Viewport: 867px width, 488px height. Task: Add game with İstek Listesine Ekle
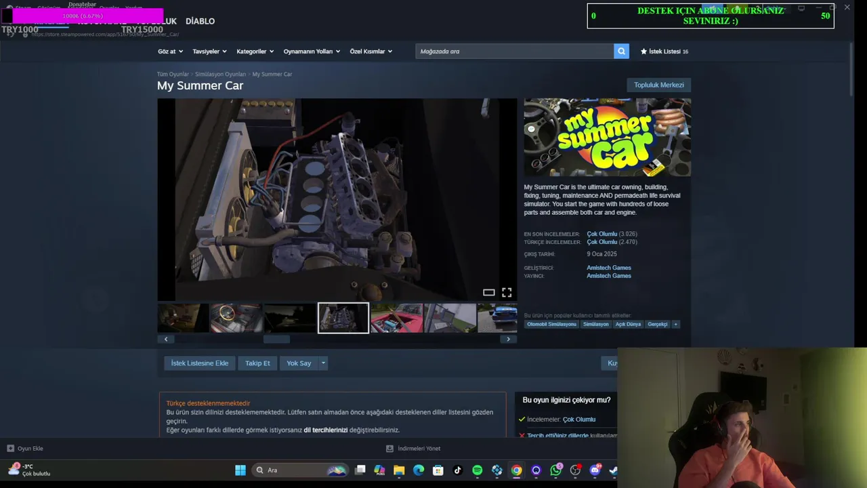[x=199, y=363]
